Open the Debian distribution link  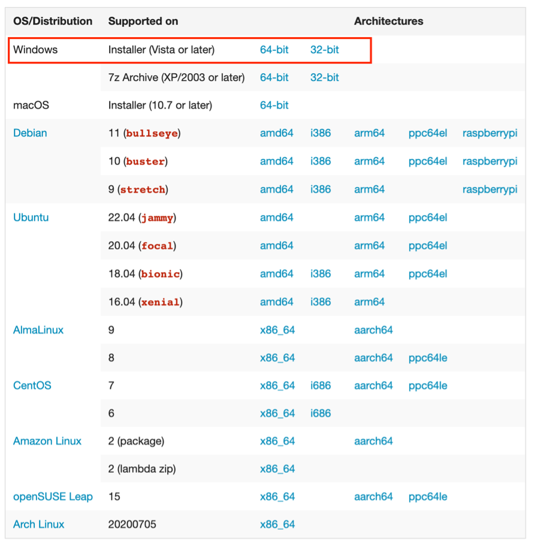point(30,133)
